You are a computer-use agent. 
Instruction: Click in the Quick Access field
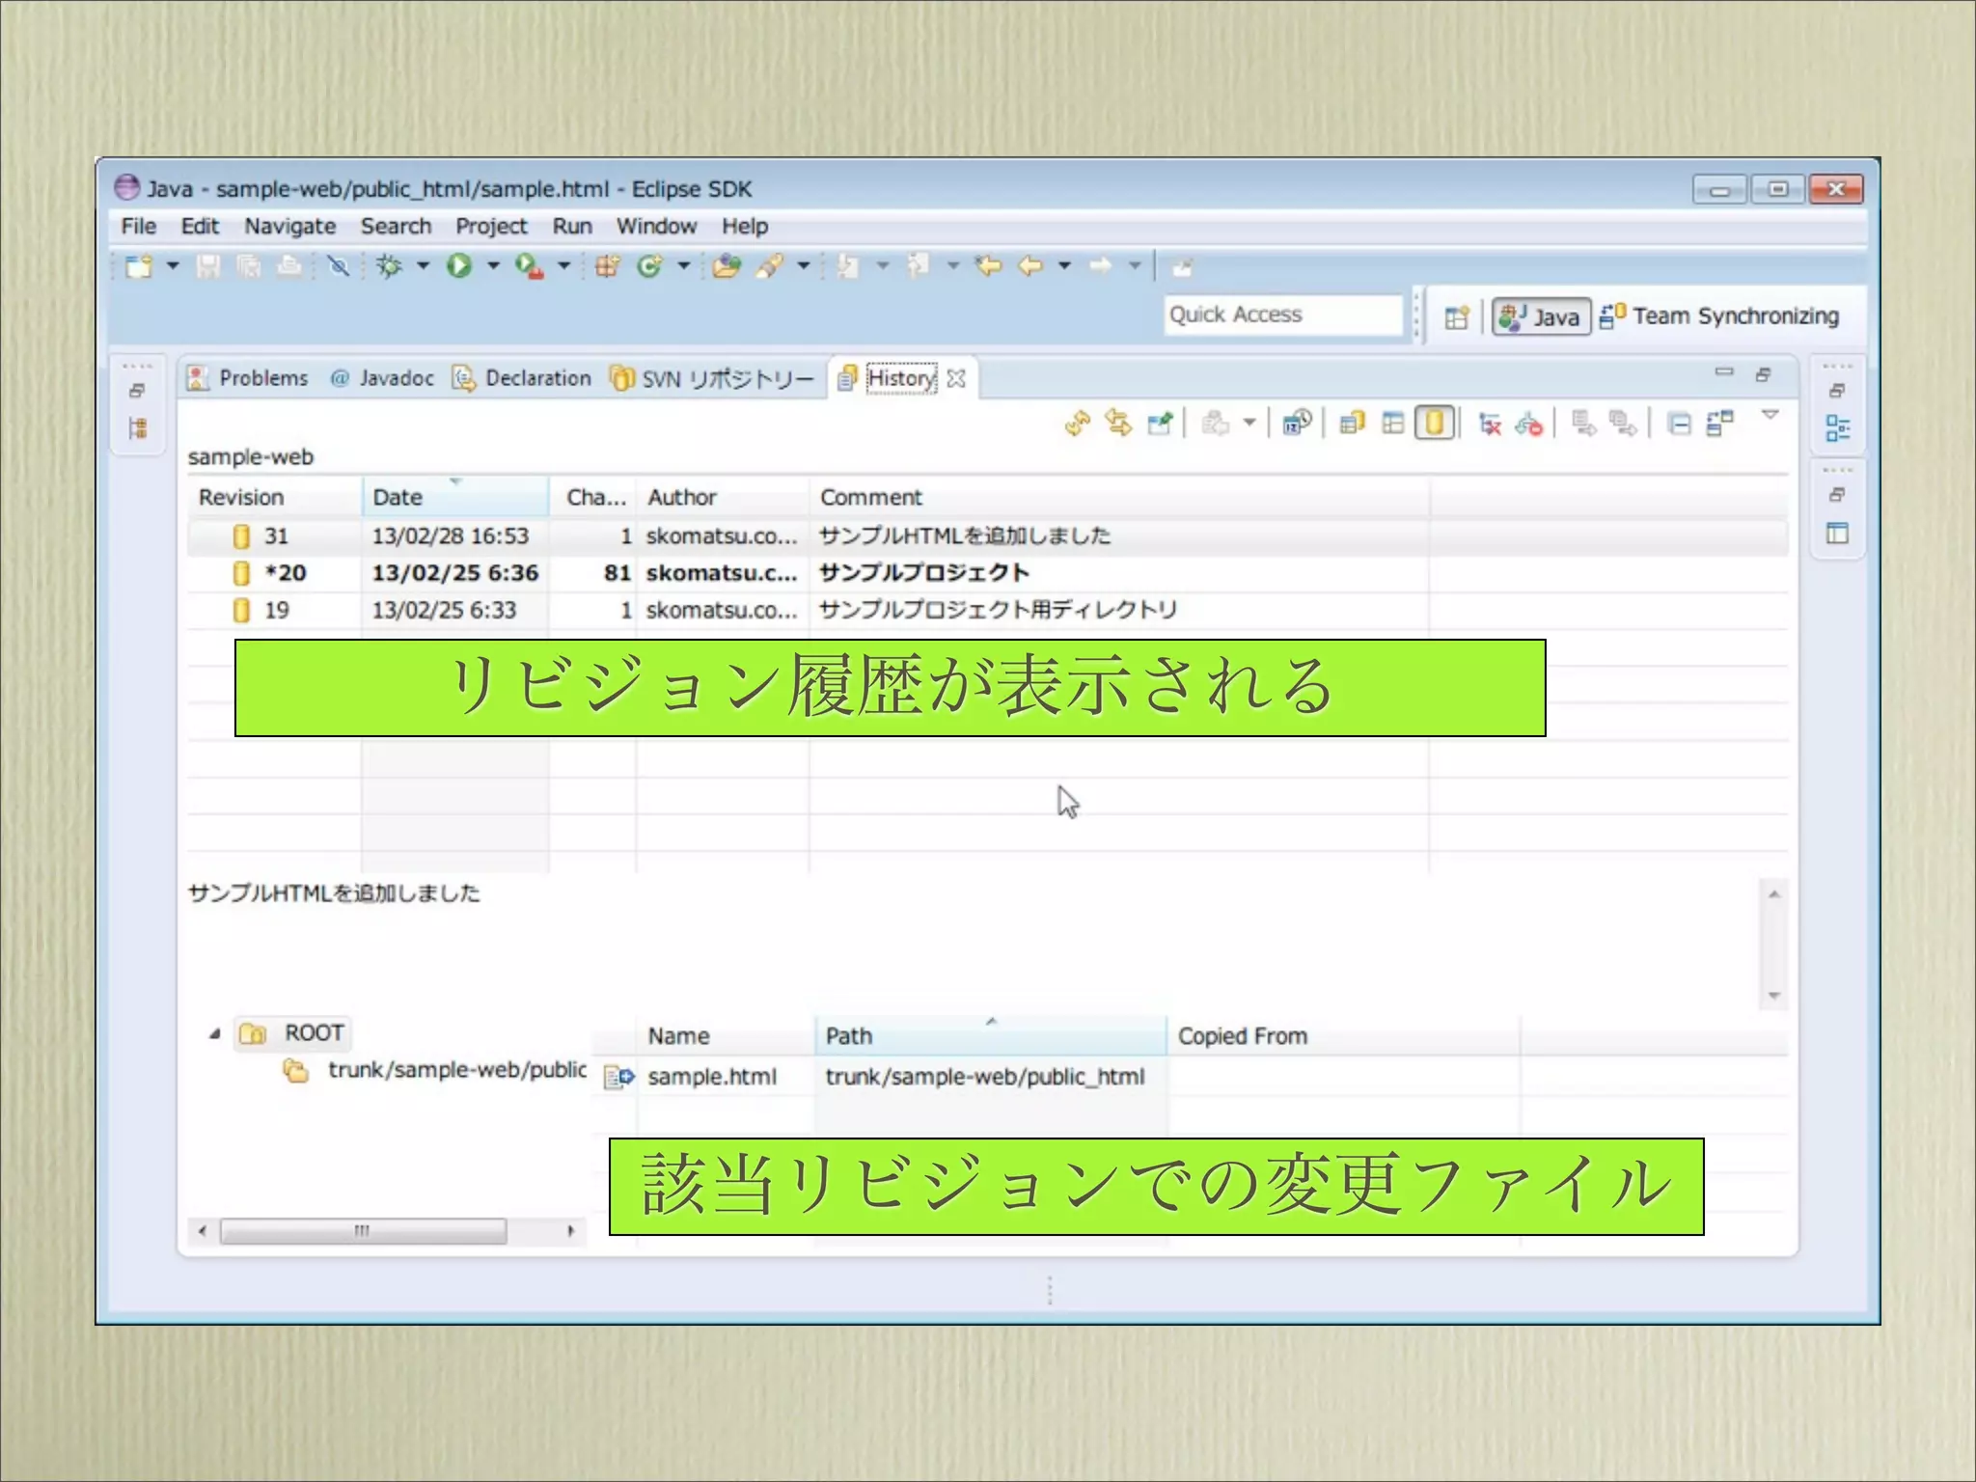1283,316
